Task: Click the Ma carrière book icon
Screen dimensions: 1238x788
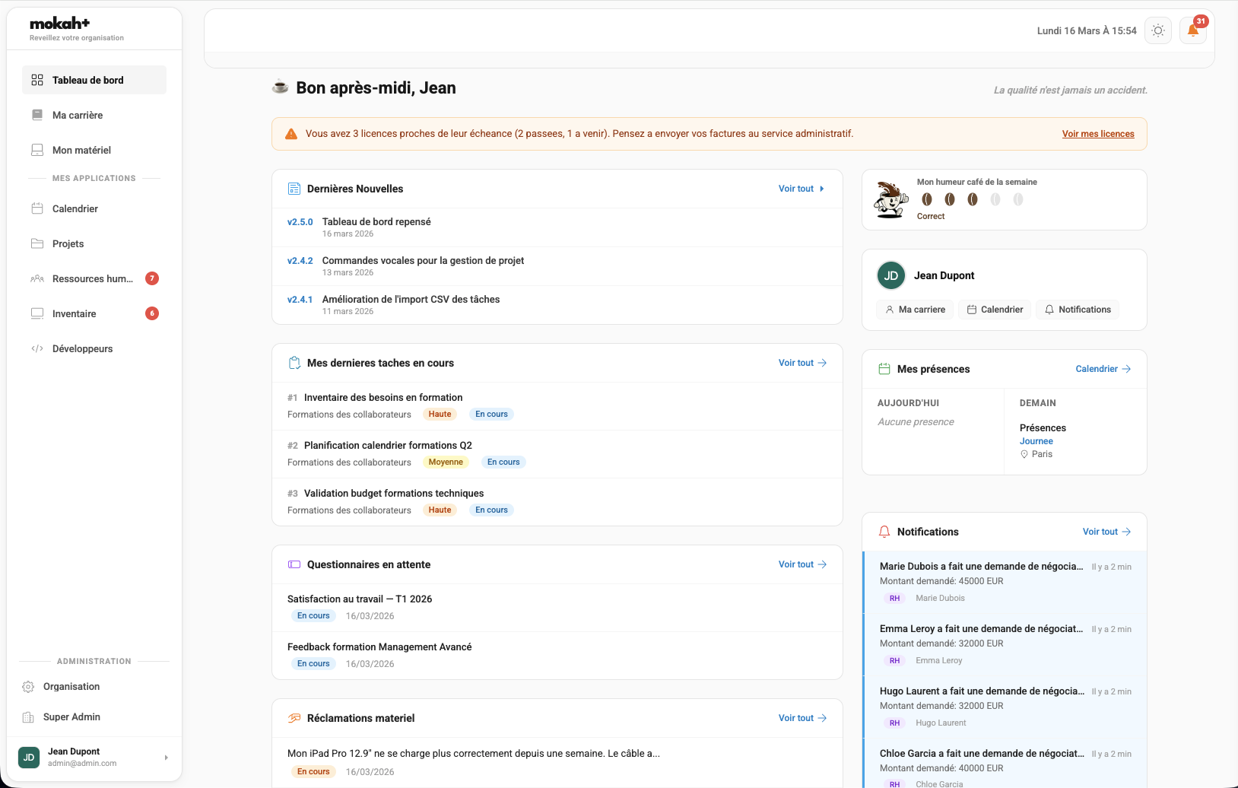Action: (37, 115)
